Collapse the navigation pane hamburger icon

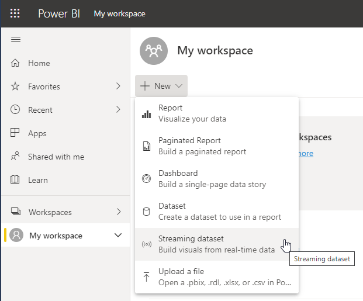[x=16, y=39]
